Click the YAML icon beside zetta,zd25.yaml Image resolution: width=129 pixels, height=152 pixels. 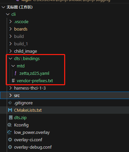click(15, 73)
